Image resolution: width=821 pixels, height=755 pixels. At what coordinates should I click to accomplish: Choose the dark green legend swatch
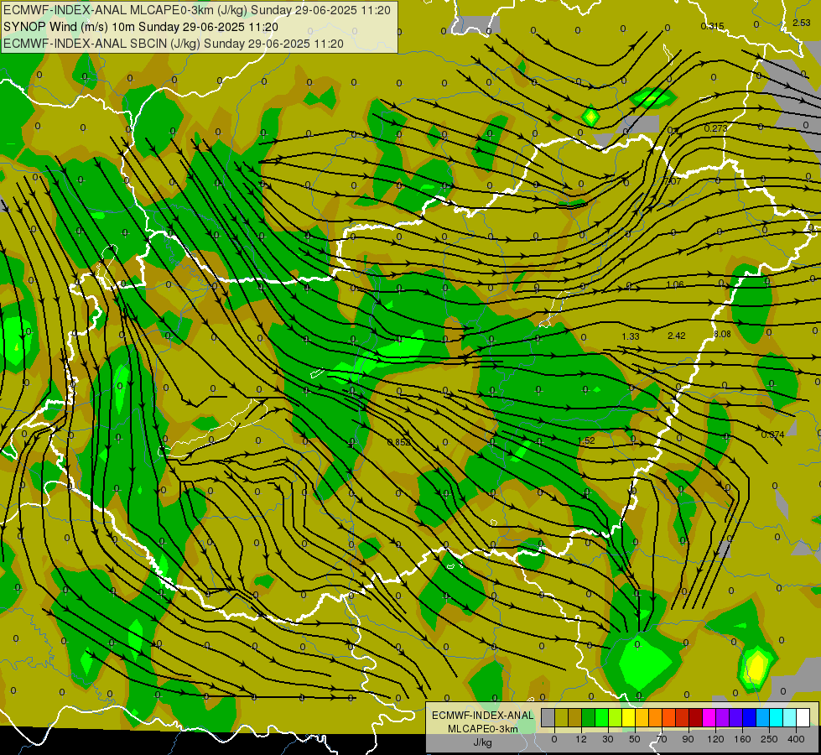tap(589, 717)
